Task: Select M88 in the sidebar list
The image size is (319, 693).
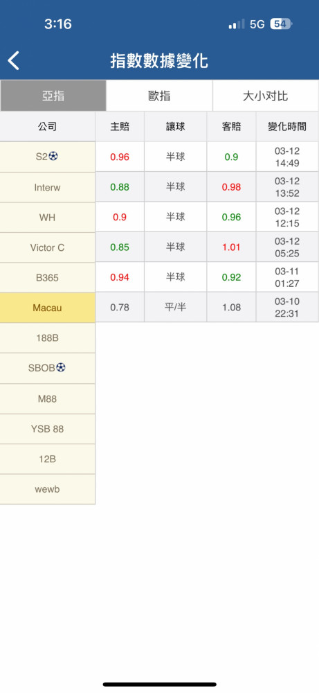Action: point(48,398)
